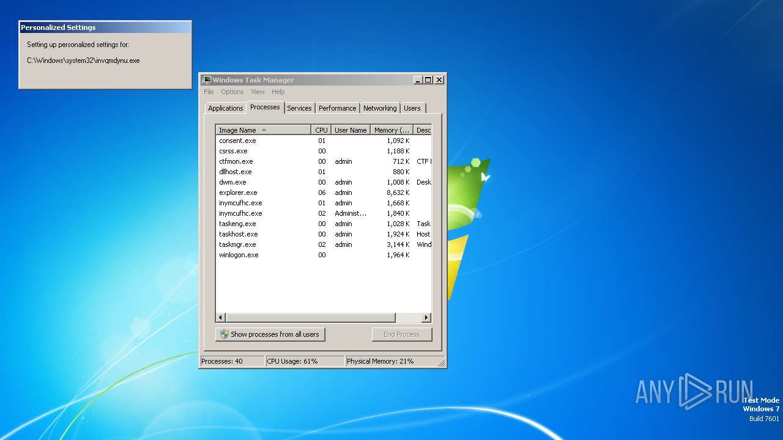Image resolution: width=783 pixels, height=440 pixels.
Task: Select the taskeng.exe process row
Action: (324, 224)
